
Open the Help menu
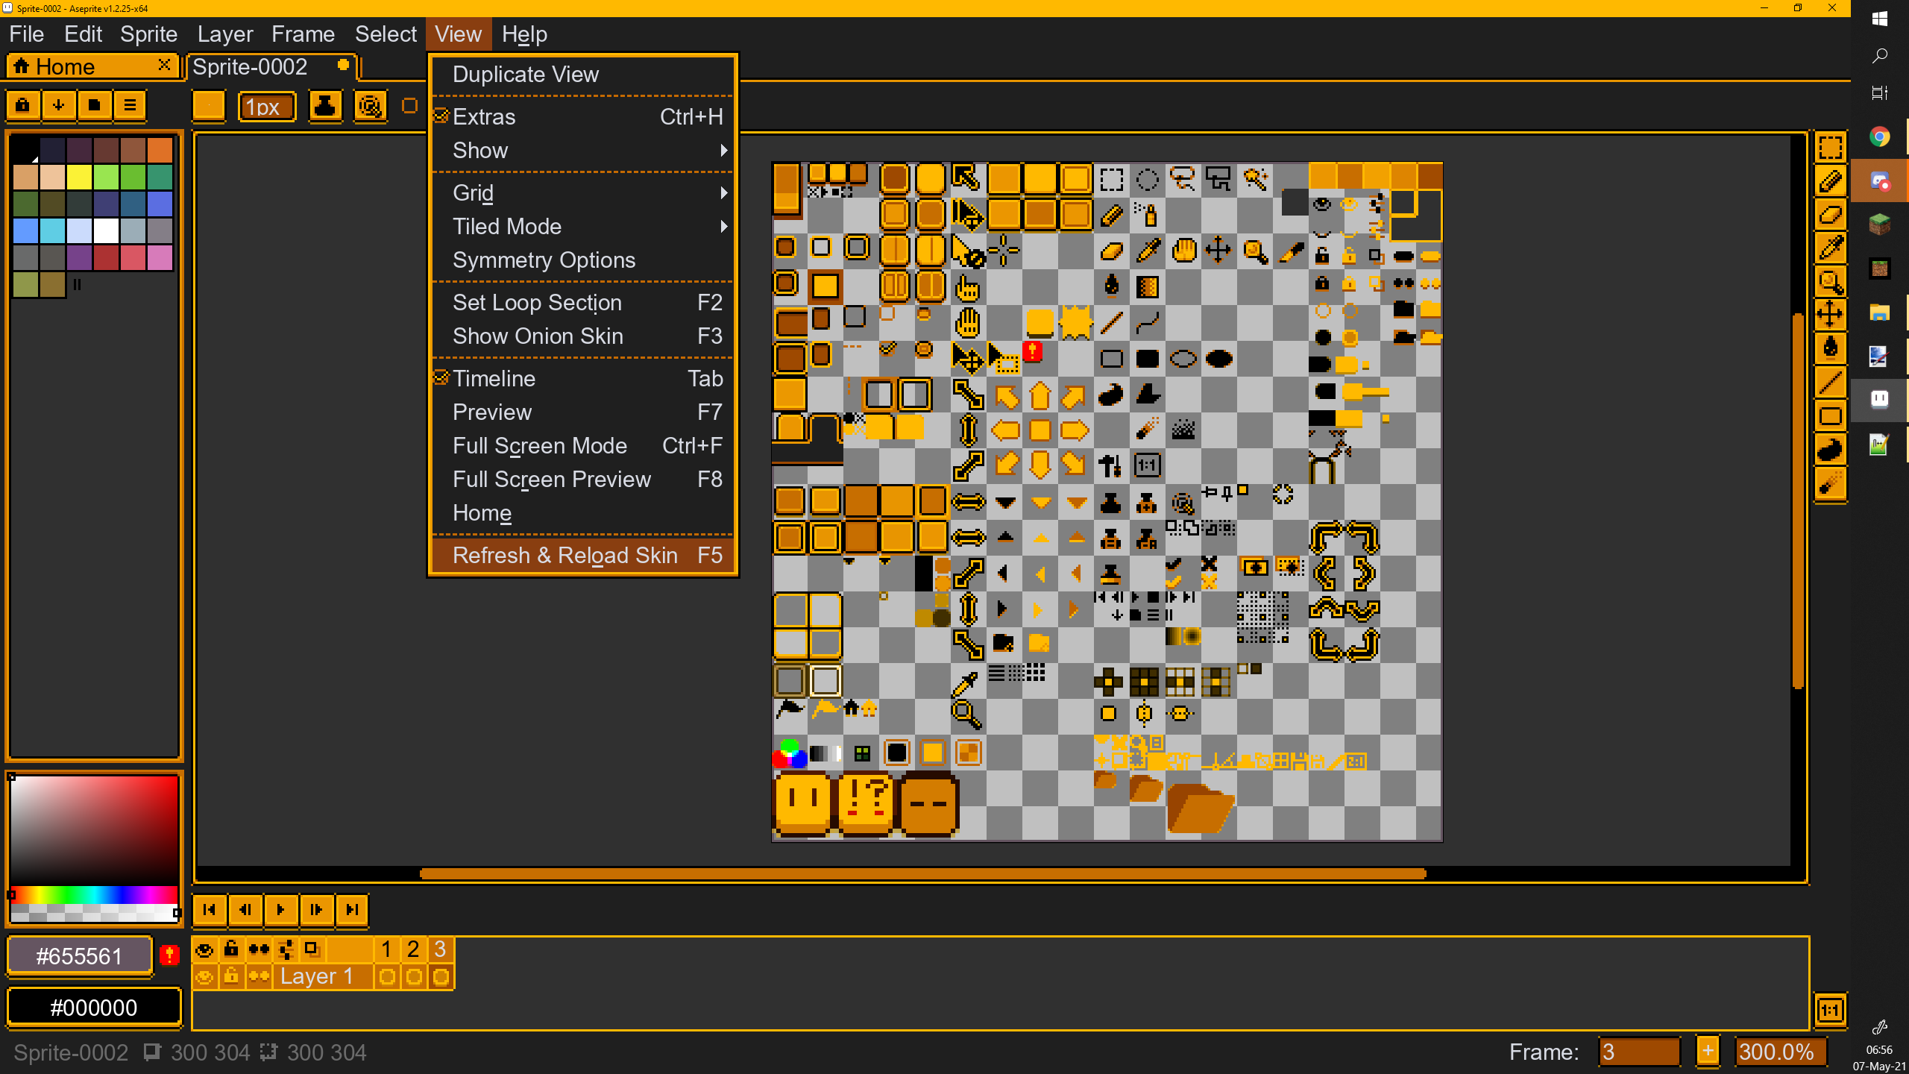525,34
